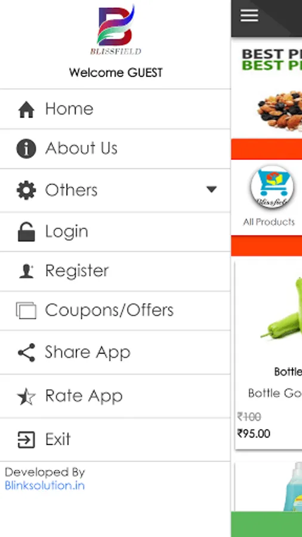This screenshot has width=302, height=537.
Task: Open the Blinksolution.in link
Action: 45,486
